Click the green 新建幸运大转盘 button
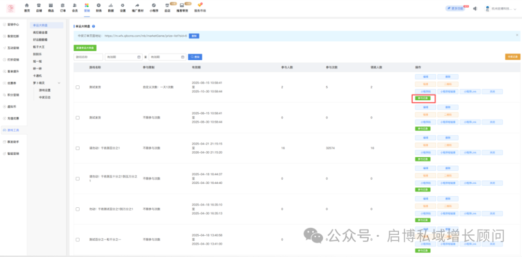Viewport: 522px width, 257px height. [x=85, y=48]
